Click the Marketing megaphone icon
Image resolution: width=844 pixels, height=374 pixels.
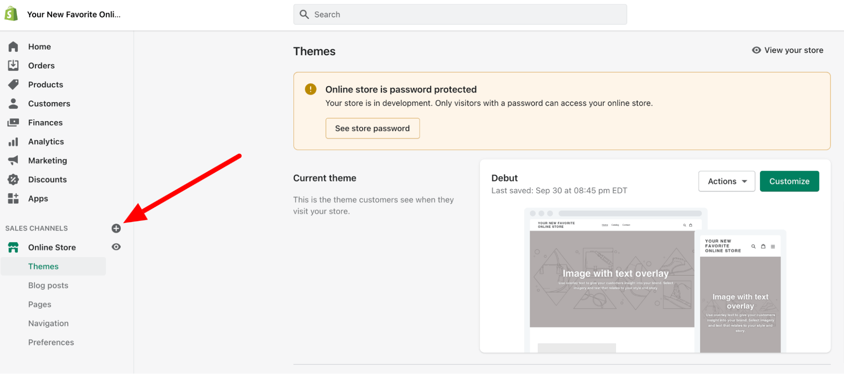13,160
